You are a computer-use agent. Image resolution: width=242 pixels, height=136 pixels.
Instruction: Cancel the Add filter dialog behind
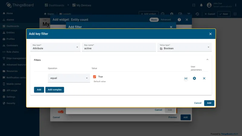pos(158,110)
